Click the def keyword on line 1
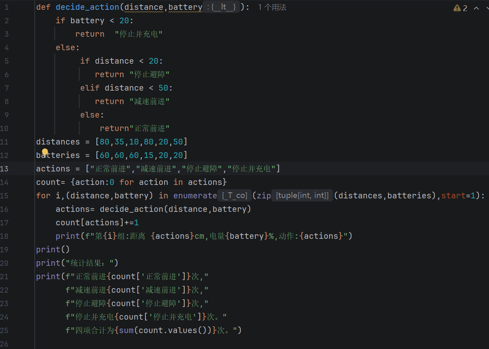The height and width of the screenshot is (349, 489). [x=43, y=7]
